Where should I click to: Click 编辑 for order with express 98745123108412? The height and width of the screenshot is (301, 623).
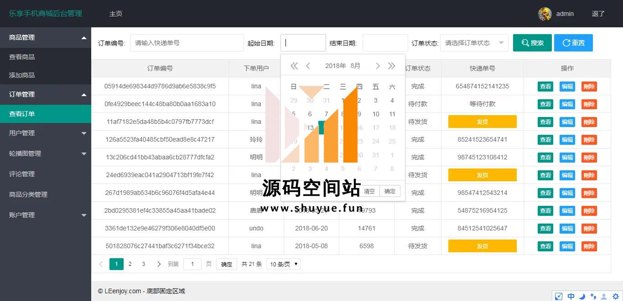[567, 158]
